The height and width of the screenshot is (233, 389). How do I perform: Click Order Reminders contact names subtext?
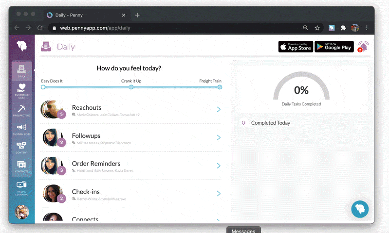105,171
